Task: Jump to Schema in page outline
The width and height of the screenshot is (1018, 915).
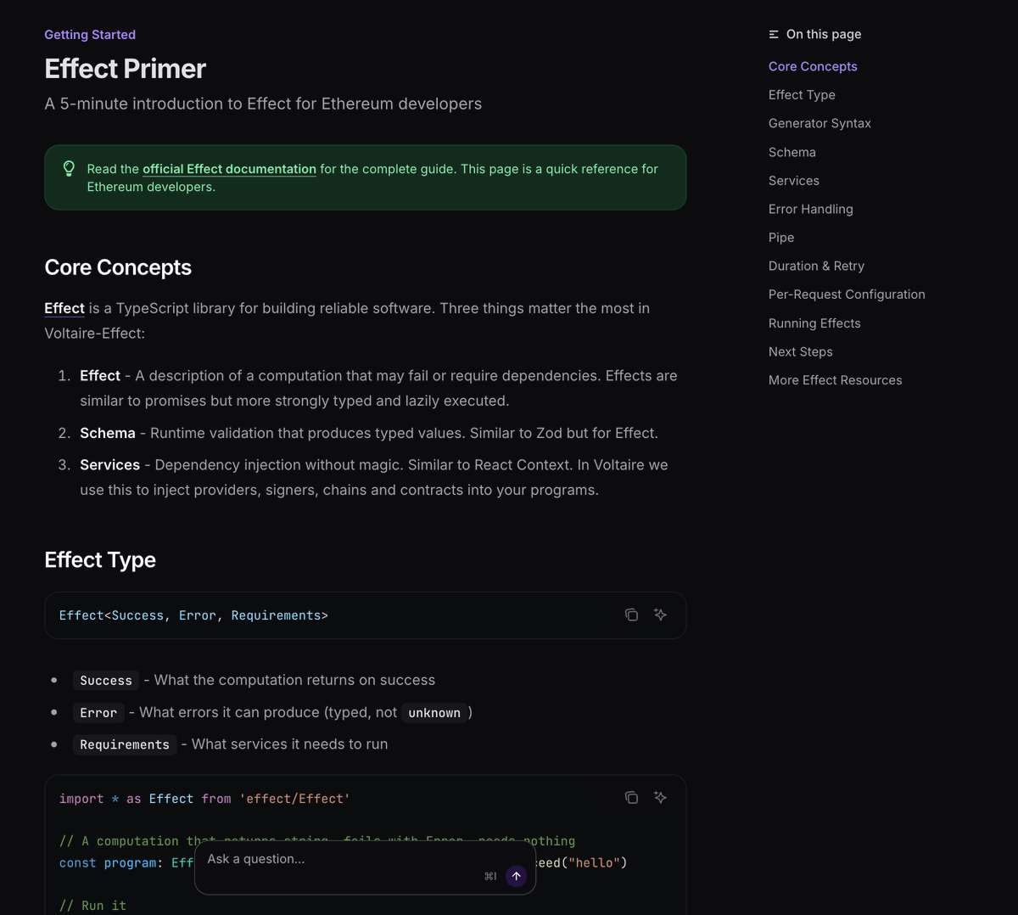Action: pos(792,152)
